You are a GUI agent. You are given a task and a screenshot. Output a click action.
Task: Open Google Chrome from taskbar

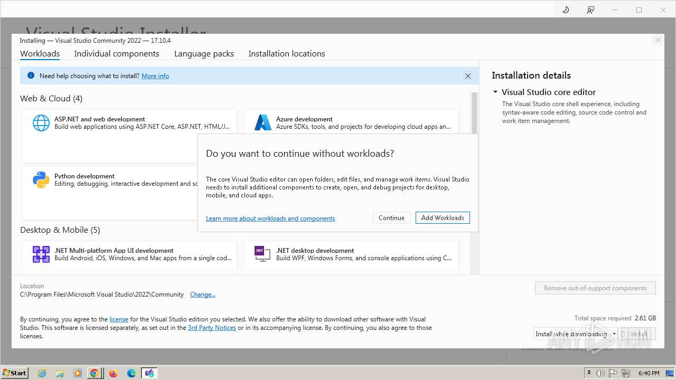coord(95,373)
